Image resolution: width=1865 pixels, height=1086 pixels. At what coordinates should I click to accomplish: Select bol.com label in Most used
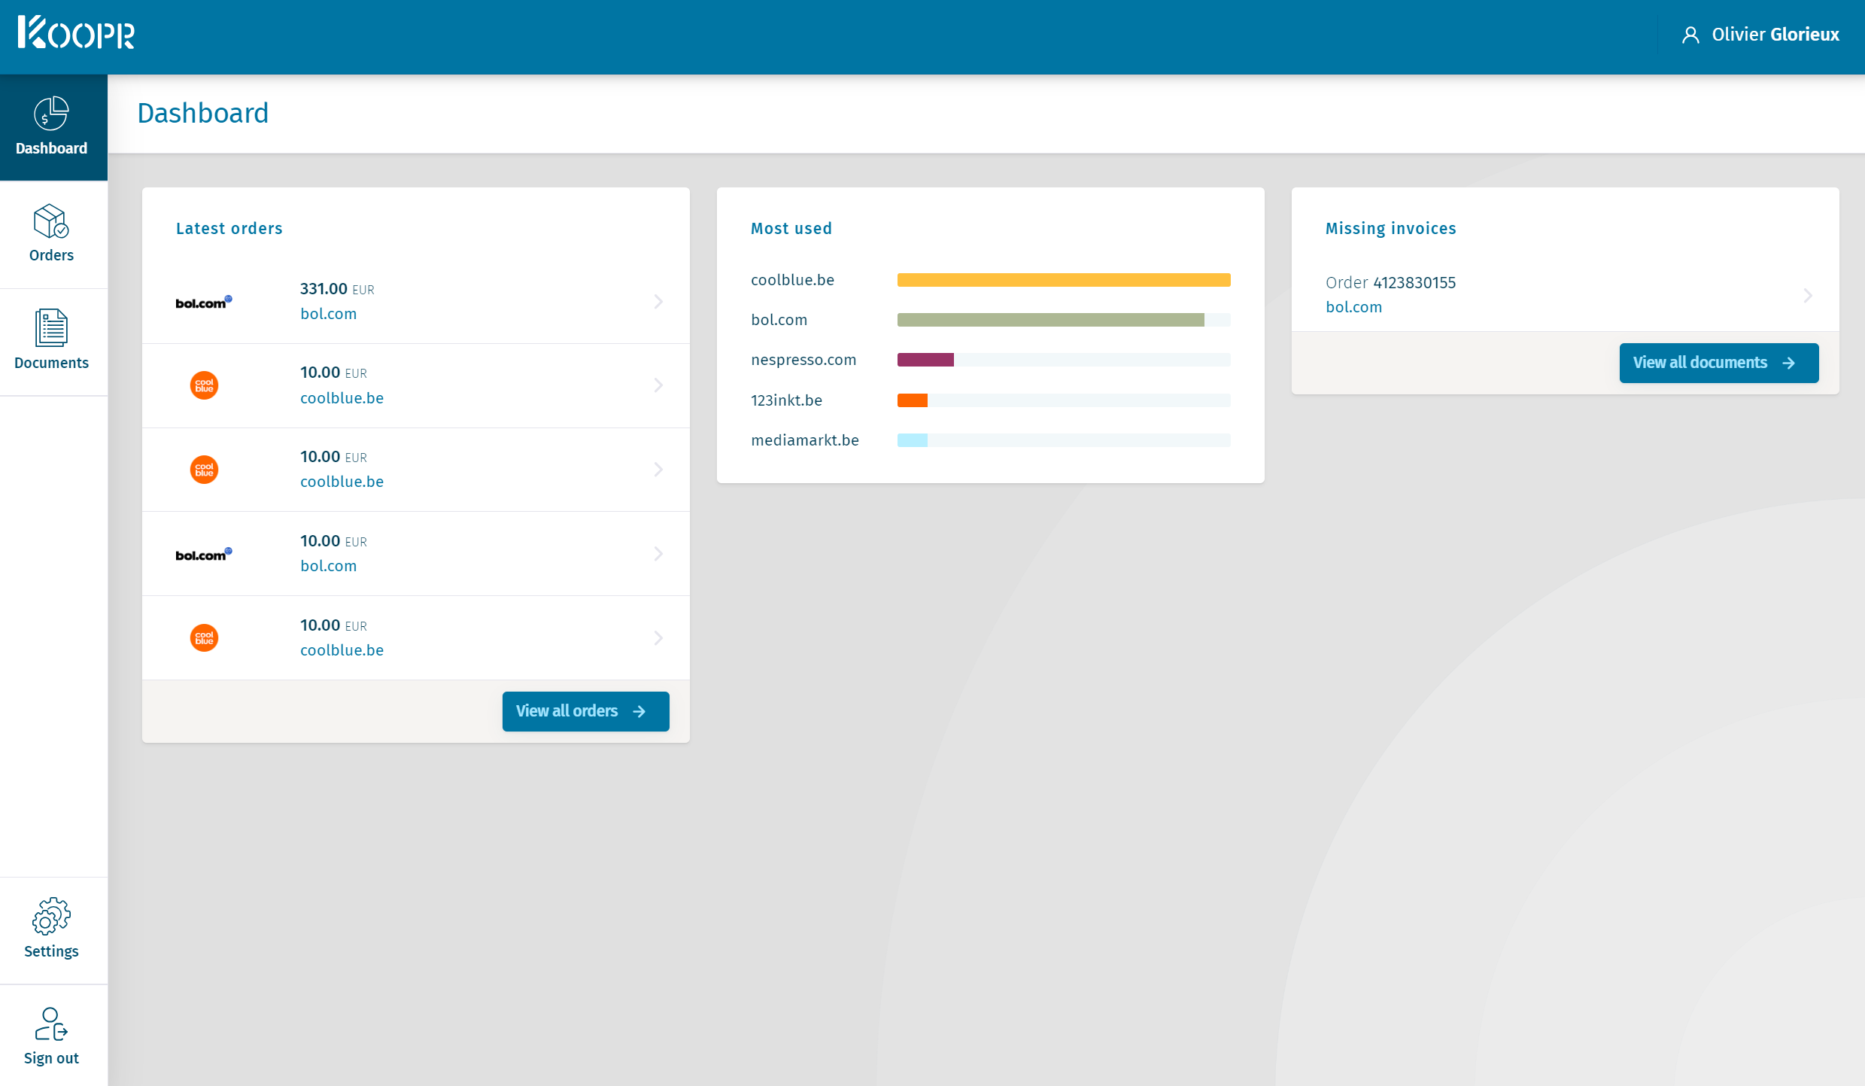tap(779, 320)
